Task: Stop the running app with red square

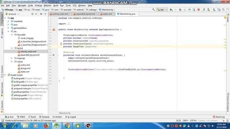Action: 198,10
